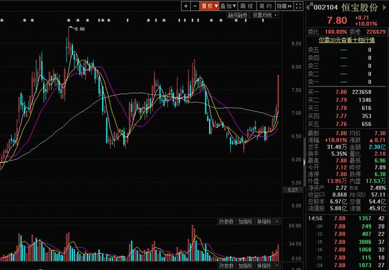Click the PE(动) 57.11 value
Viewport: 389px width, 270px height.
[x=378, y=195]
